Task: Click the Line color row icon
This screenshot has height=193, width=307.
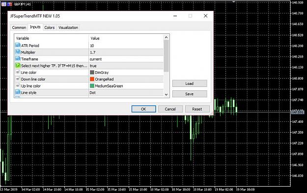Action: click(18, 72)
